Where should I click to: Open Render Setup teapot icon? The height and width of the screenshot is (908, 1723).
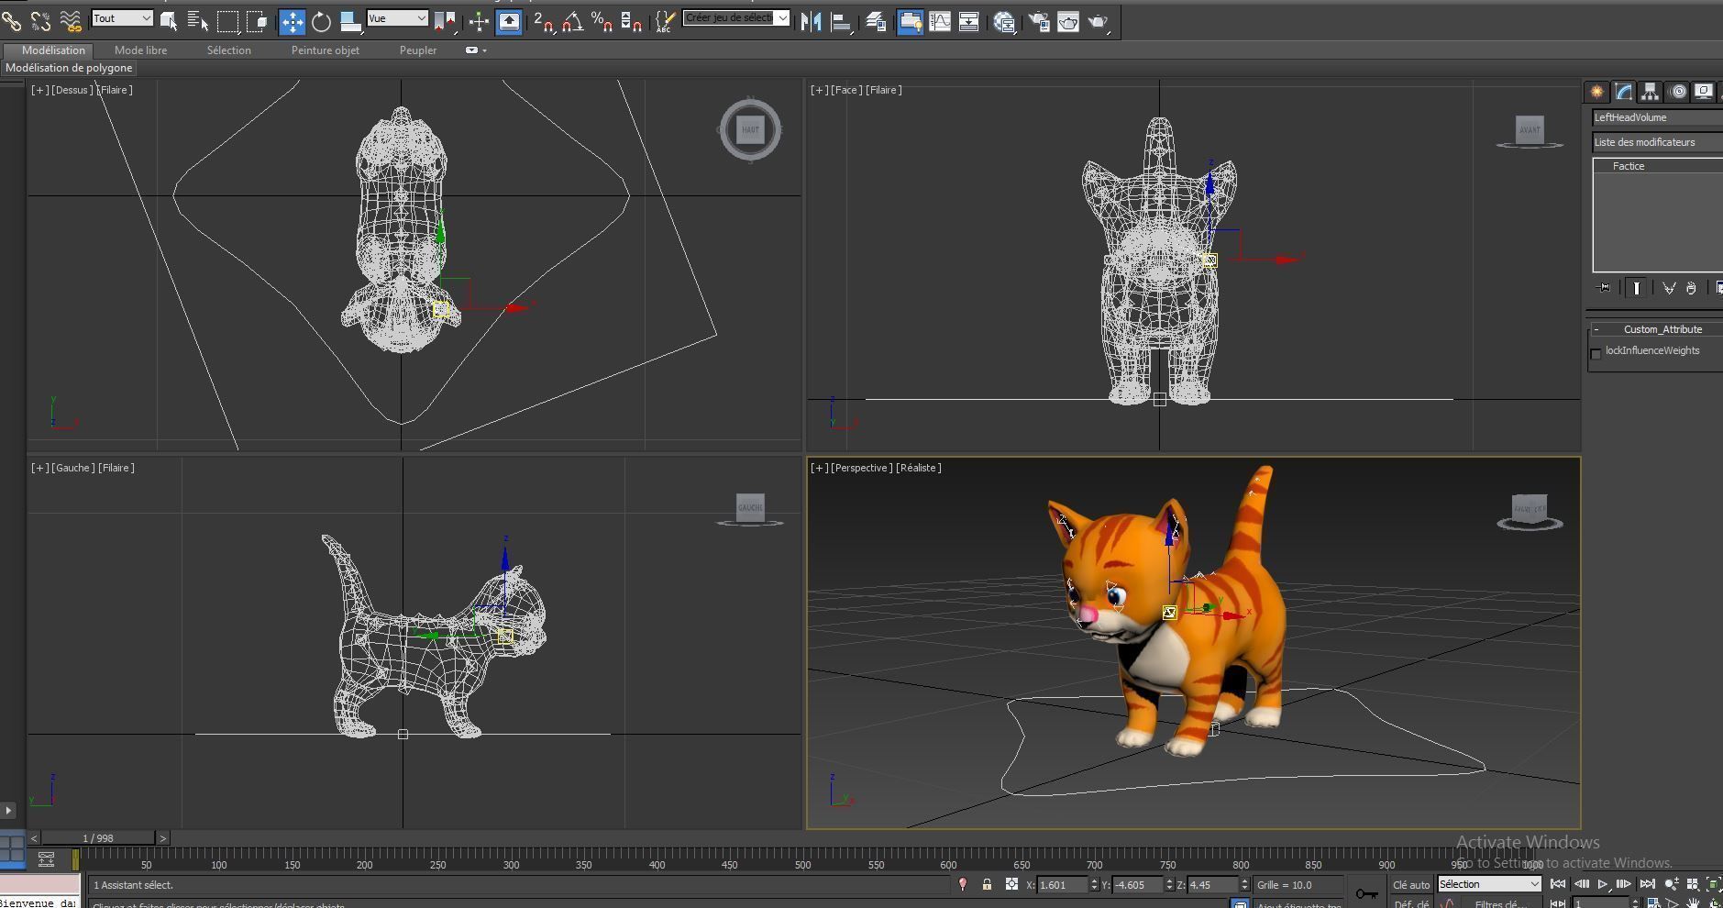[1039, 21]
